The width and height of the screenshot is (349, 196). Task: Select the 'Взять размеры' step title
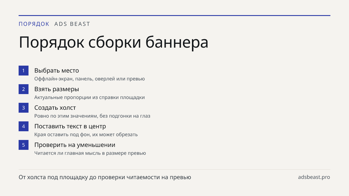point(57,89)
